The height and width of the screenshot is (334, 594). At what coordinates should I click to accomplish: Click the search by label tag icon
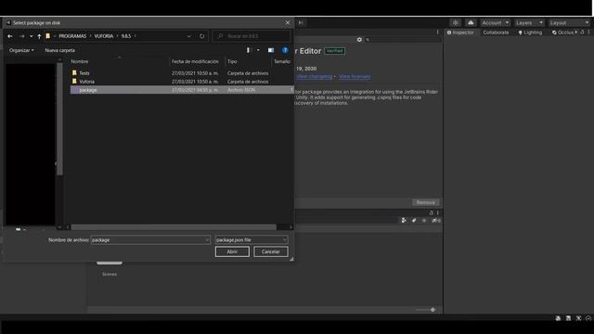[414, 221]
